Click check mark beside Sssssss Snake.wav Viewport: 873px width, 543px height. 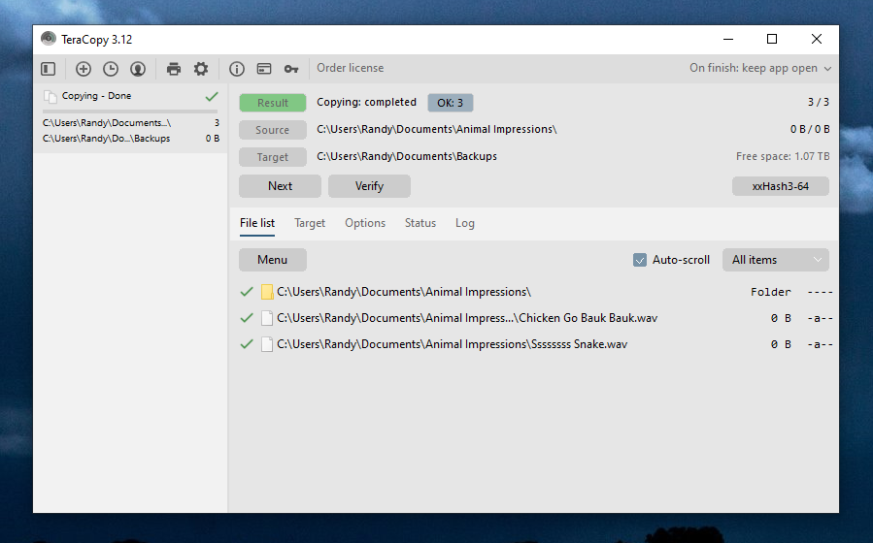click(x=247, y=343)
